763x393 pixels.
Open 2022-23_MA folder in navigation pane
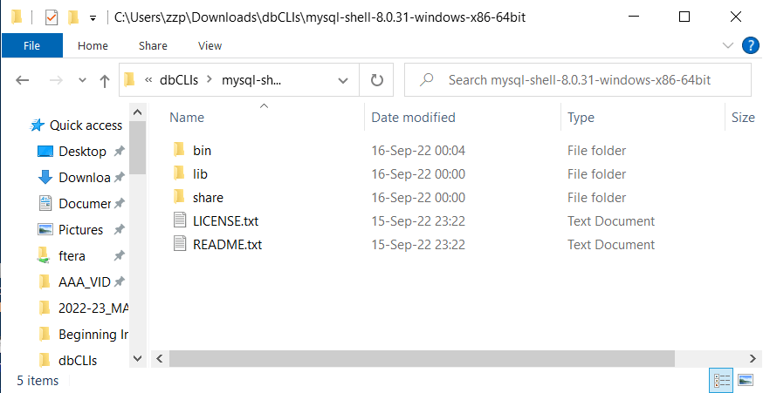click(93, 308)
